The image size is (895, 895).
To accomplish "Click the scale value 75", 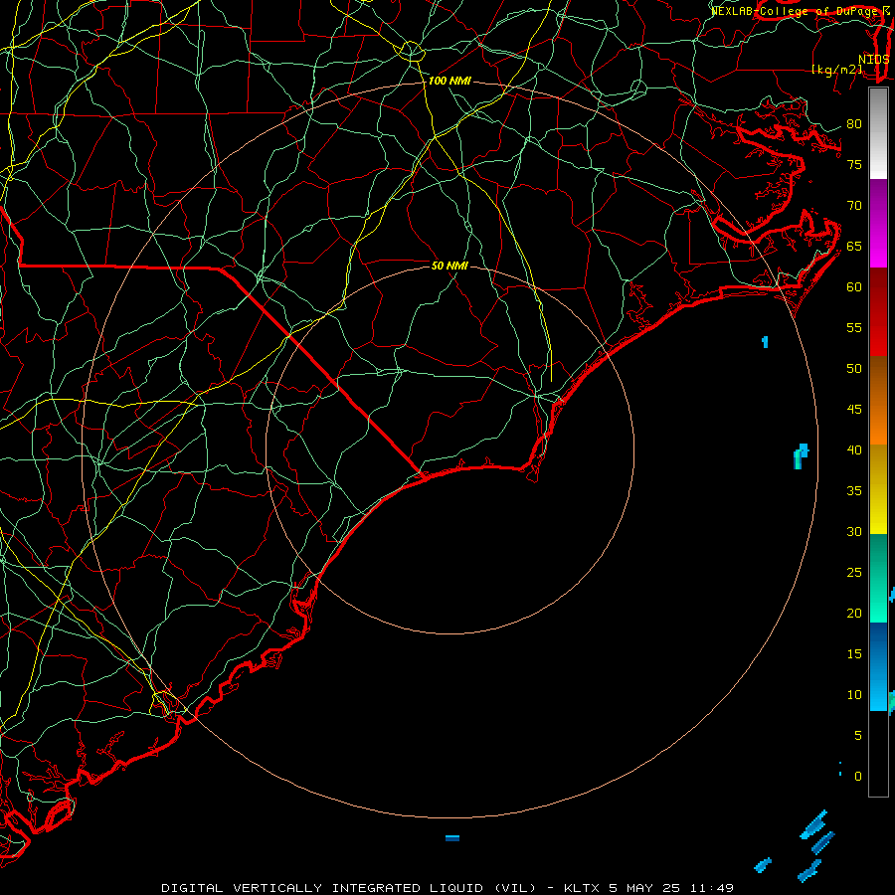I will [x=854, y=165].
